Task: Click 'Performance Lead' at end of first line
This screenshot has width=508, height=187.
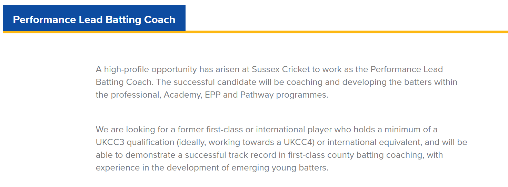Action: tap(407, 69)
